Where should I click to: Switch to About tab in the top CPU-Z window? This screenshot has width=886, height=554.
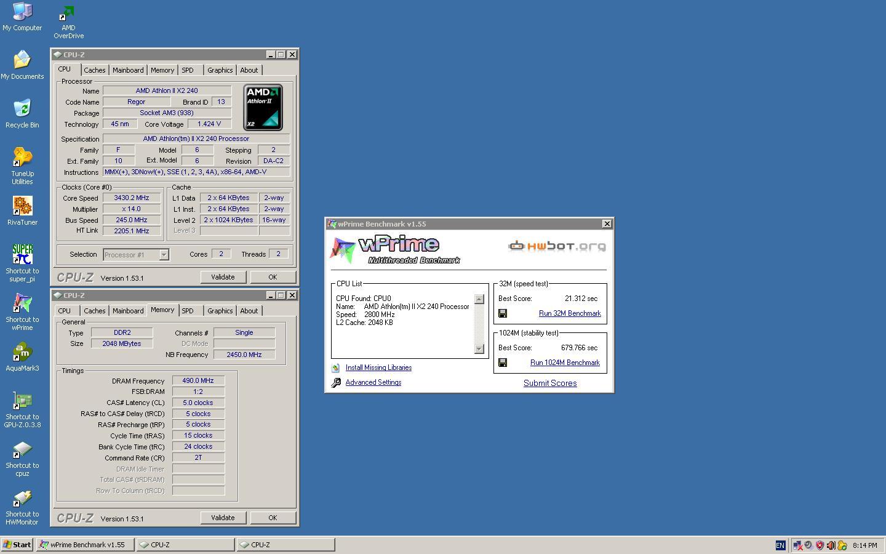pos(249,70)
